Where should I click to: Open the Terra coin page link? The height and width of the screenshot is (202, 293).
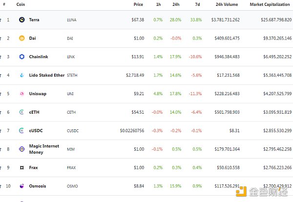coord(34,20)
